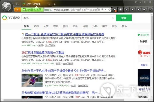
Task: Click the 新娱乐 text link in sidebar
Action: click(144, 65)
